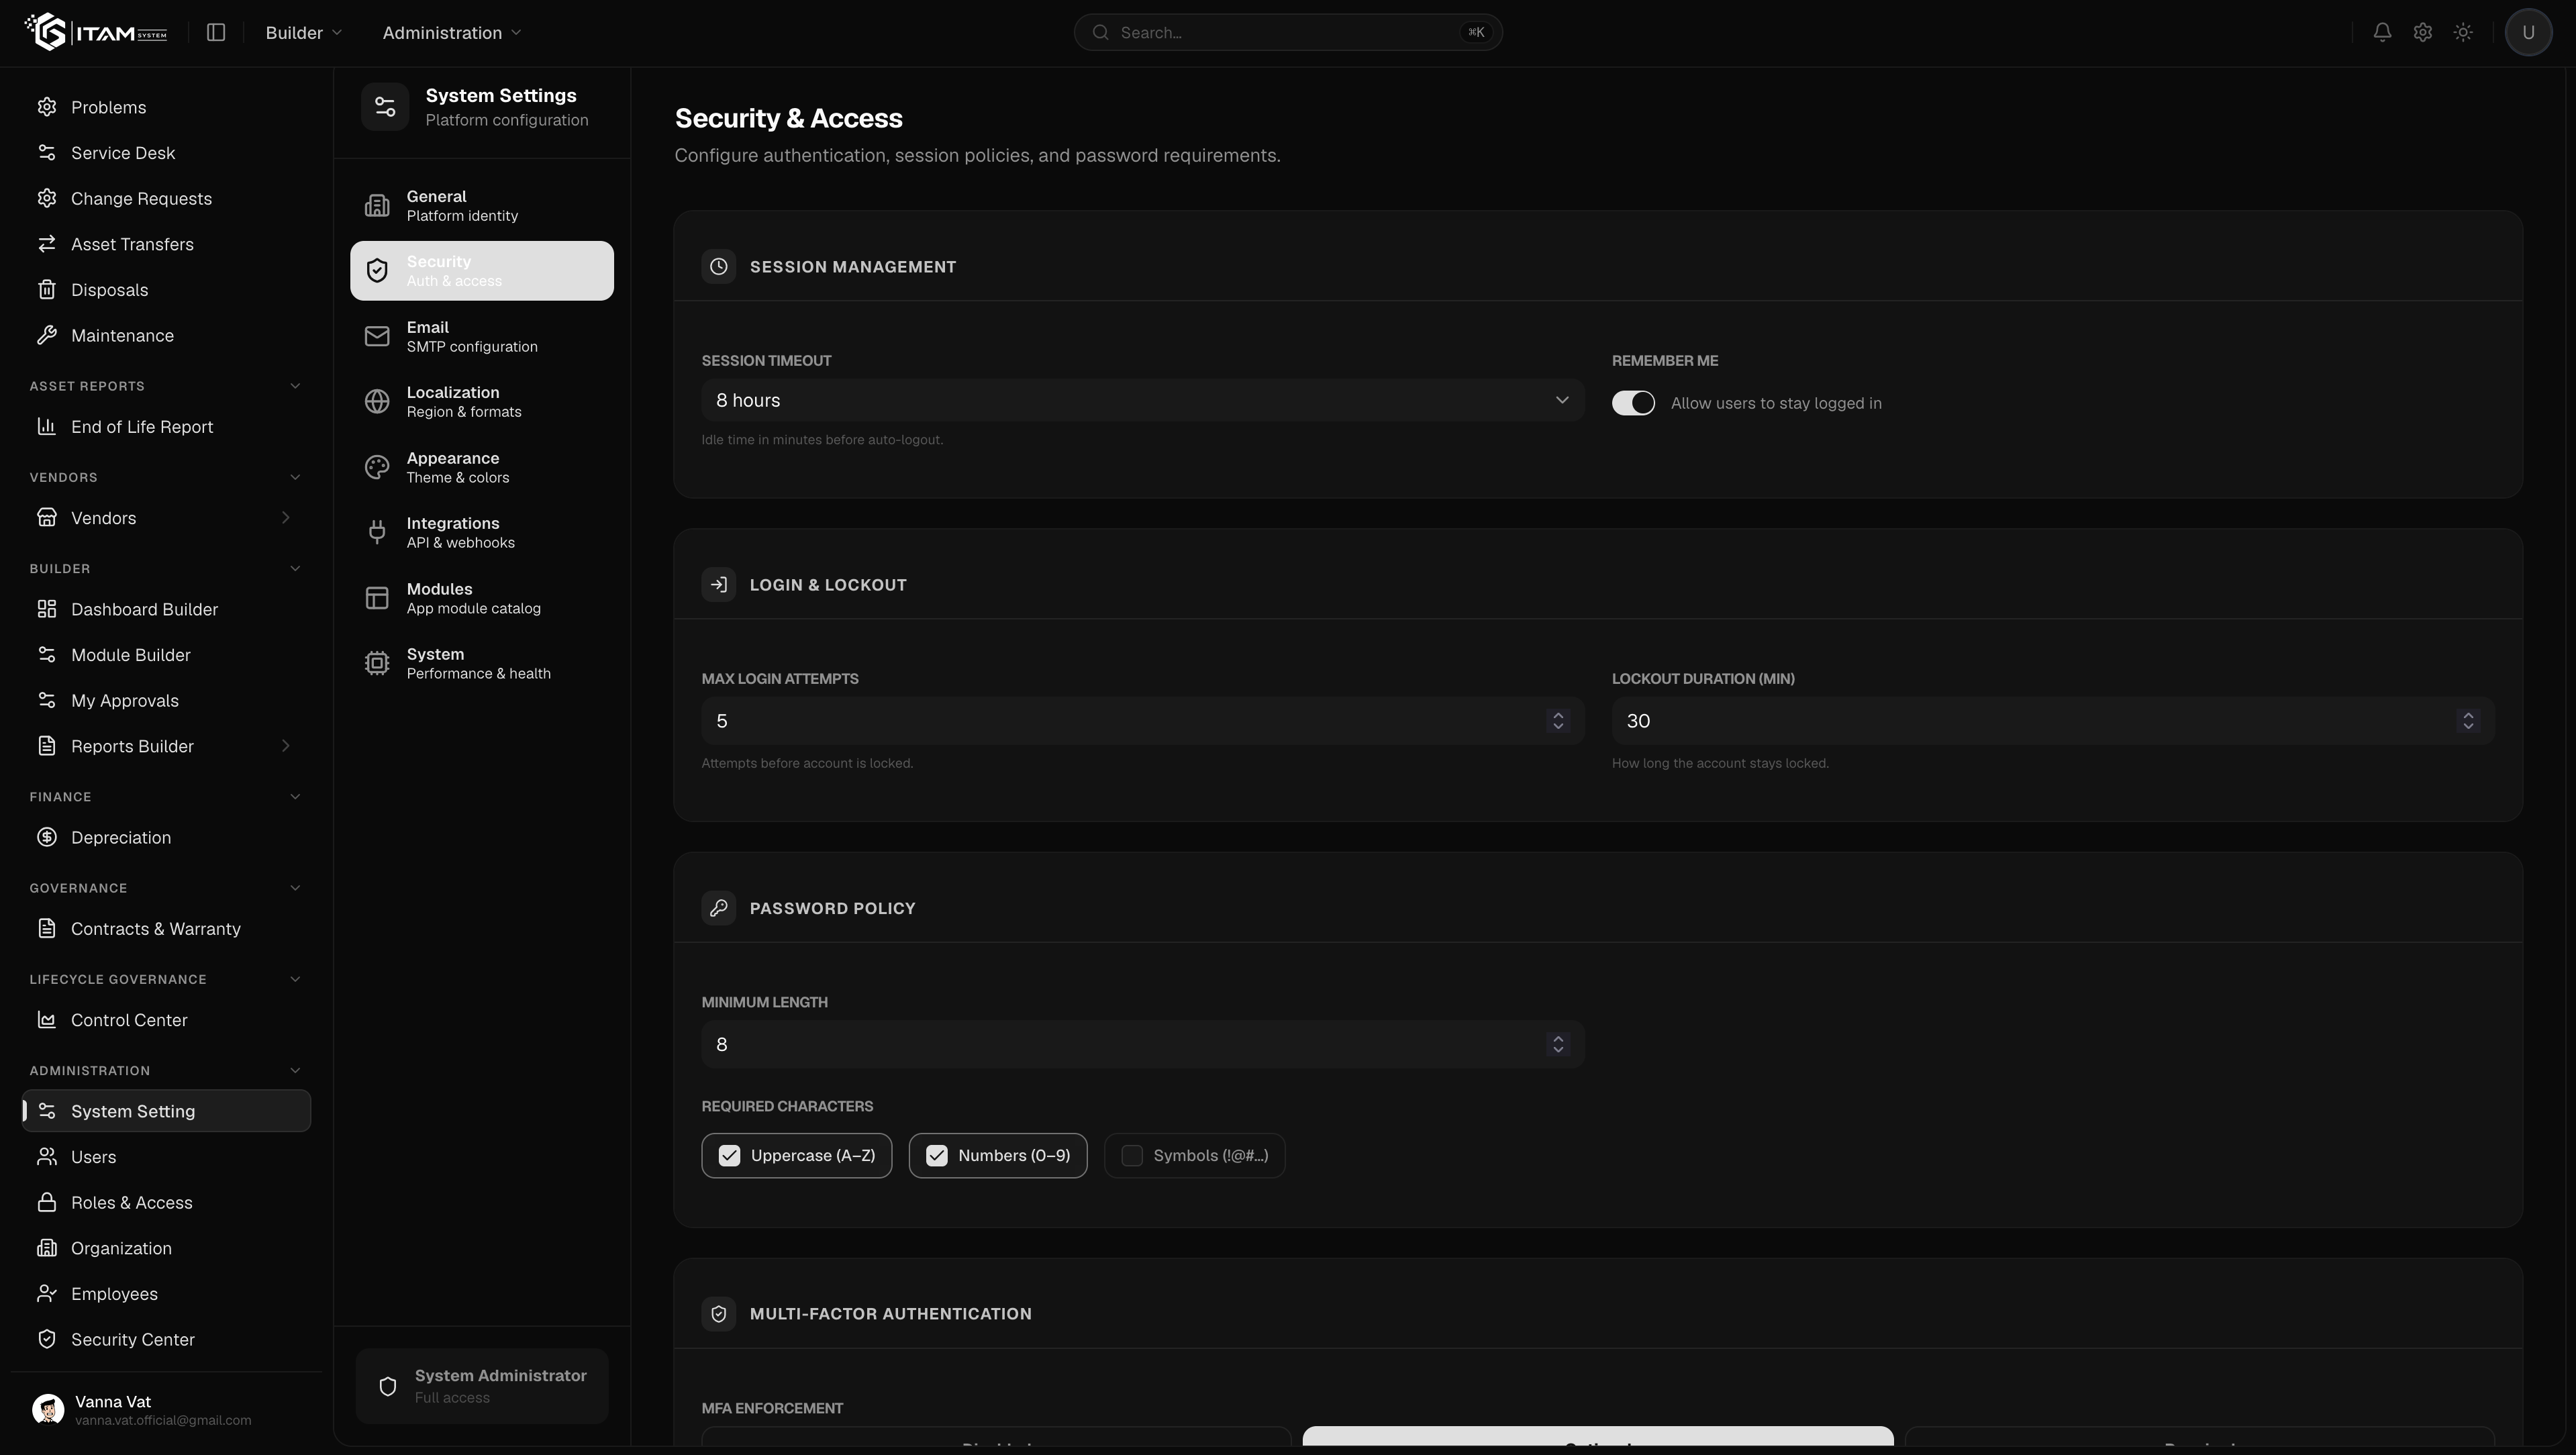Open the user avatar U button

point(2528,32)
